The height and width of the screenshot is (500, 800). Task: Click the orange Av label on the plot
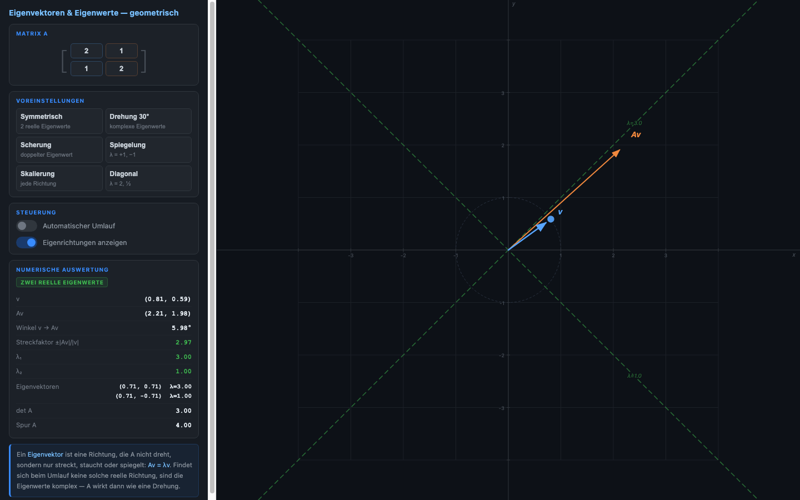pos(636,134)
